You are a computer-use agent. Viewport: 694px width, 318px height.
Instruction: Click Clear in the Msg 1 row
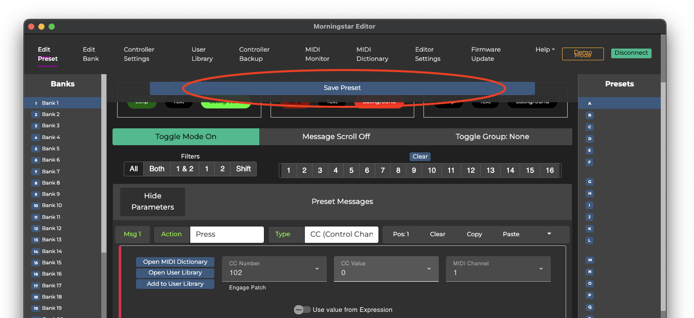click(x=437, y=234)
